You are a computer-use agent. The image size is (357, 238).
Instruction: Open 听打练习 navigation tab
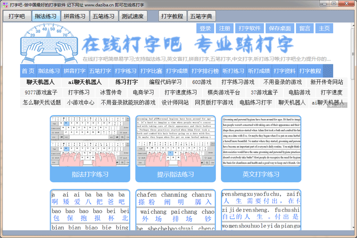point(233,71)
